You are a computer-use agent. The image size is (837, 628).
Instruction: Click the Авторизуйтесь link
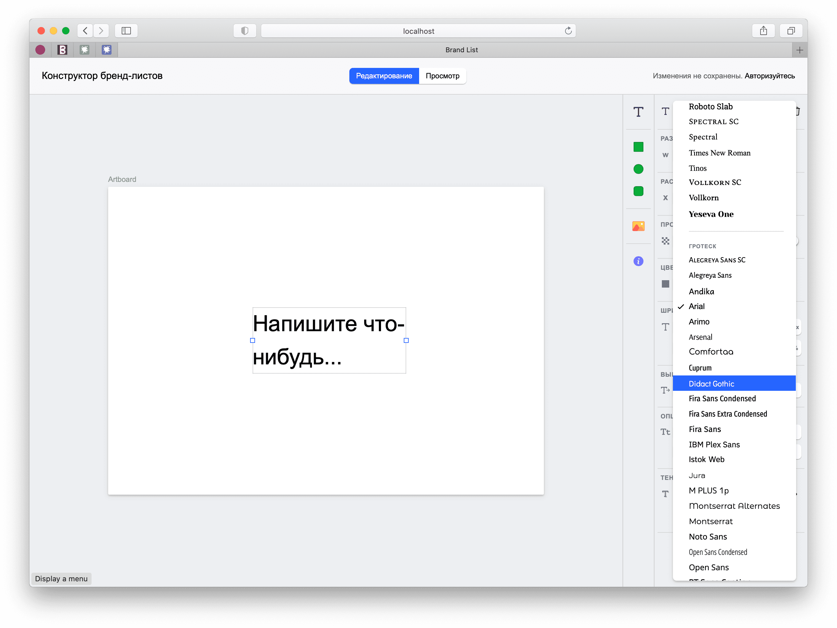tap(770, 76)
